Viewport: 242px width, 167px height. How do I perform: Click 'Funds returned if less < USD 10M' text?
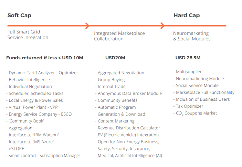point(45,58)
